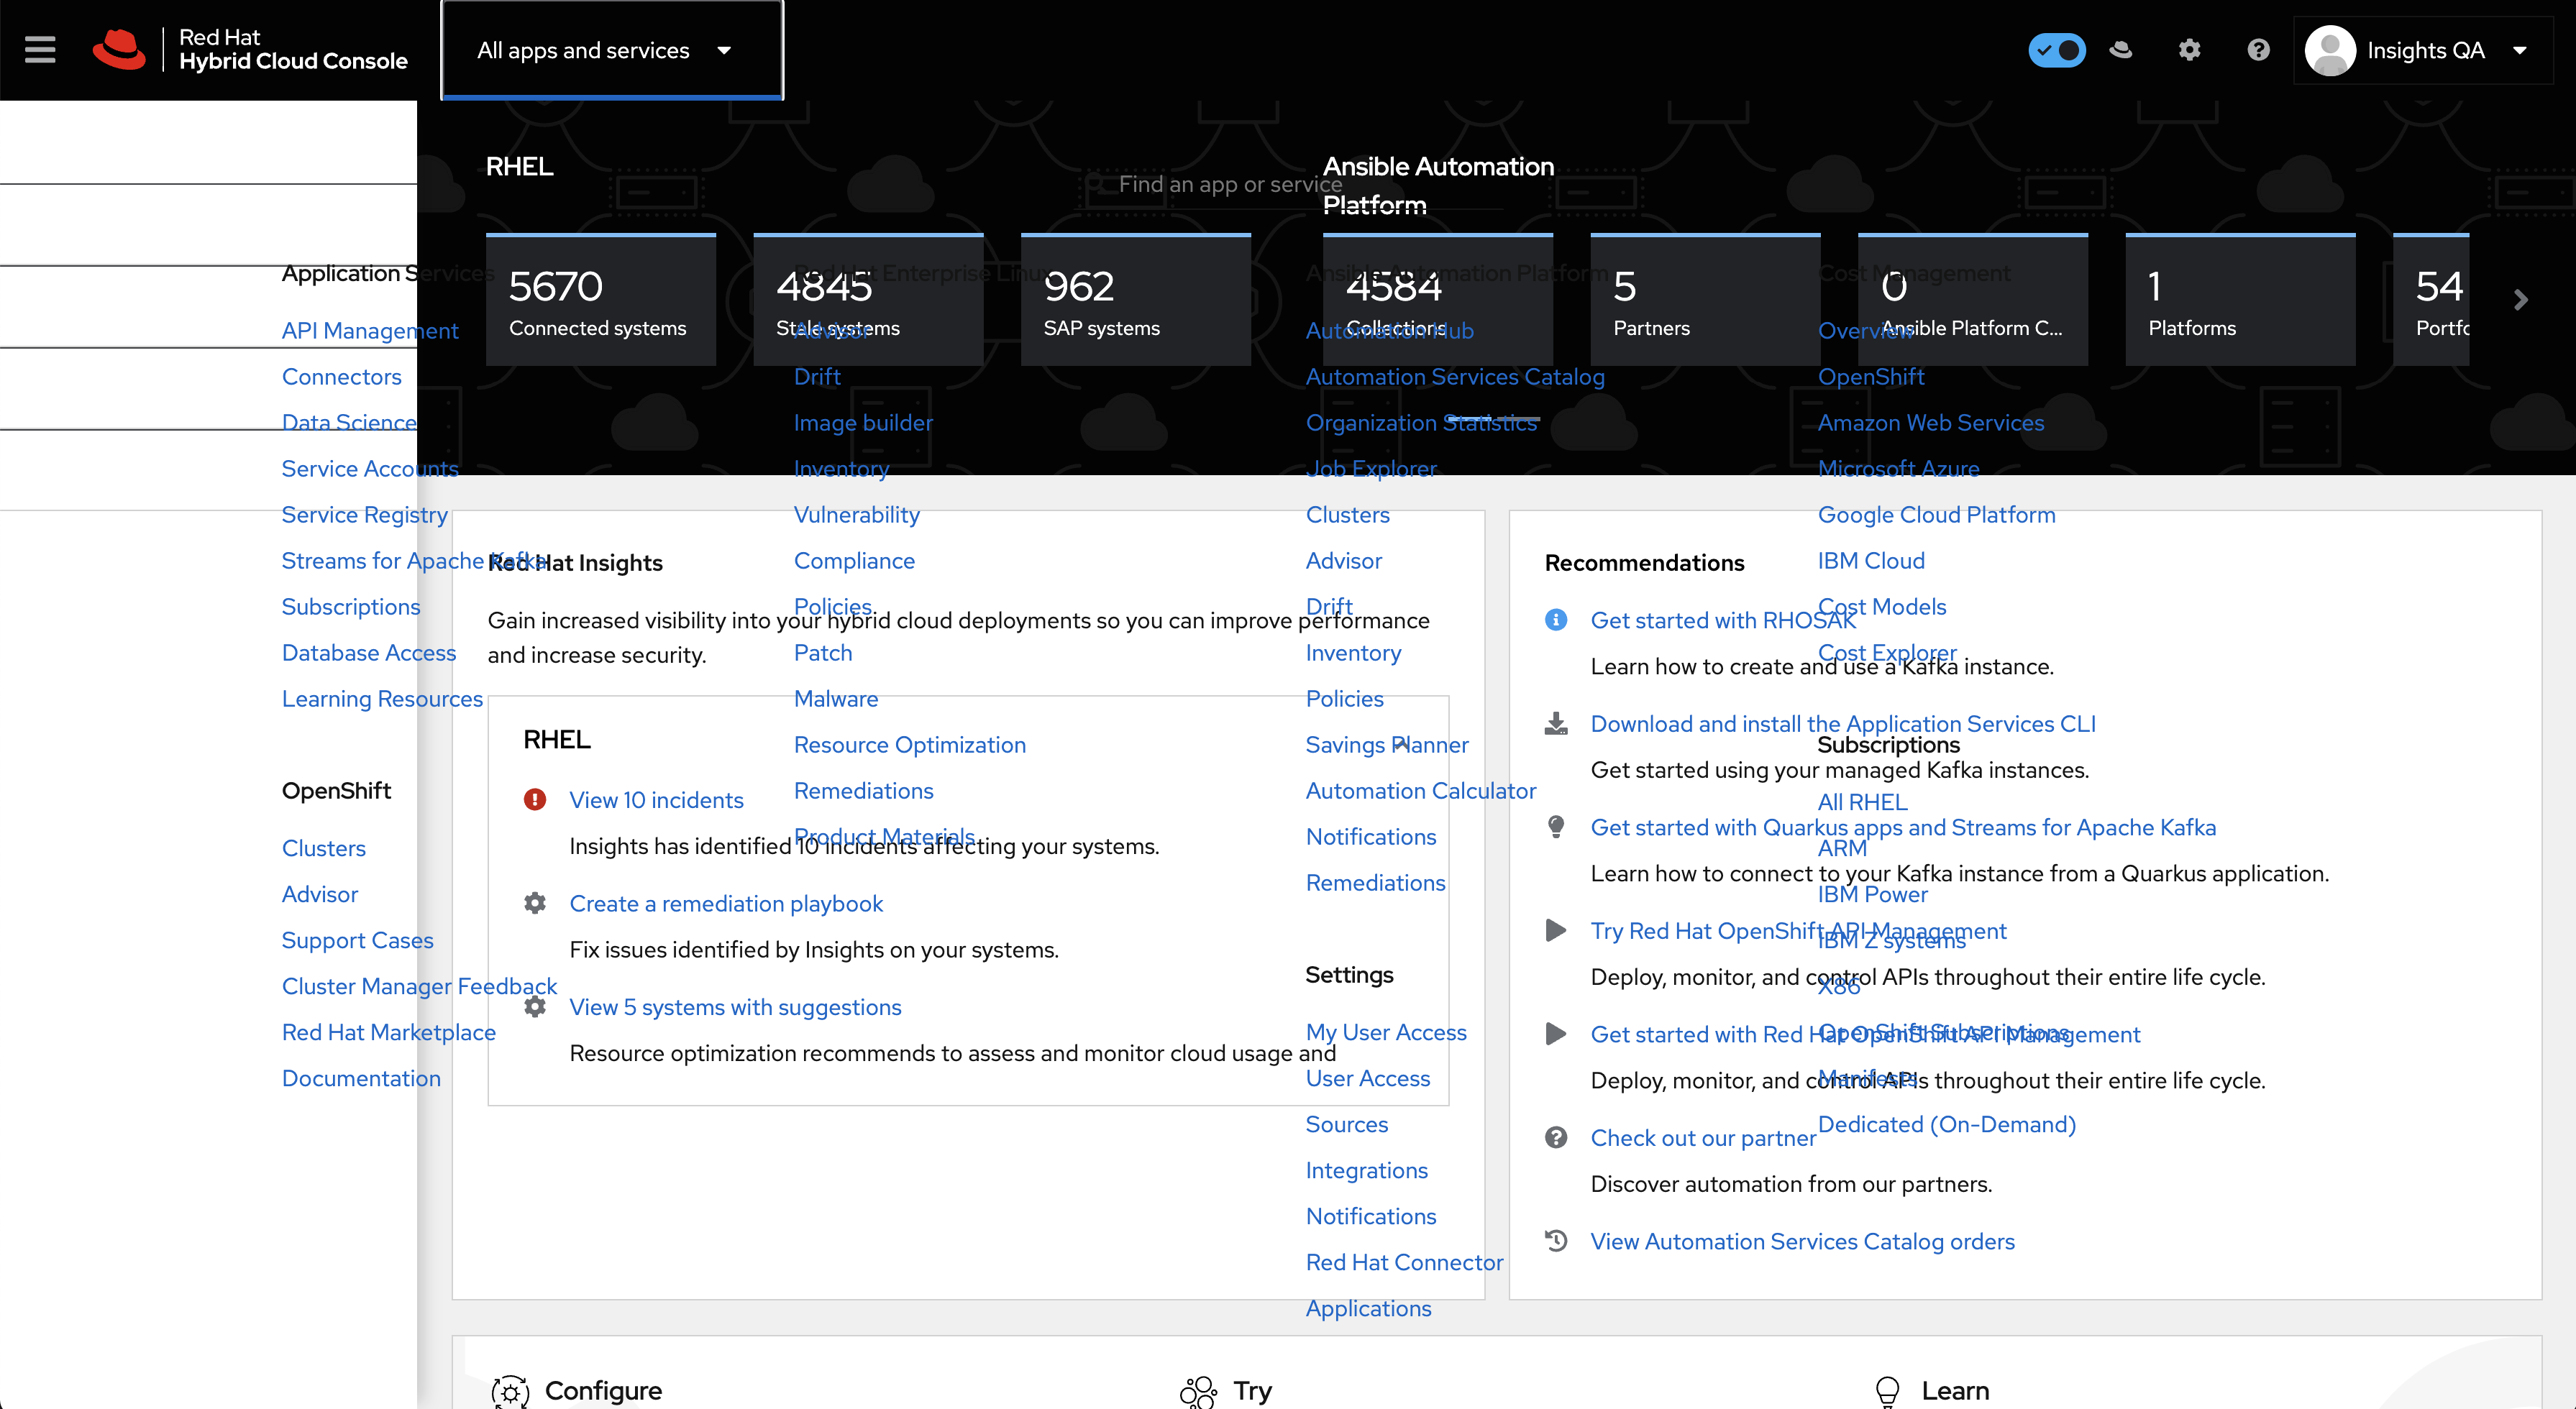This screenshot has height=1409, width=2576.
Task: Click the Red Hat logo
Action: pyautogui.click(x=119, y=49)
